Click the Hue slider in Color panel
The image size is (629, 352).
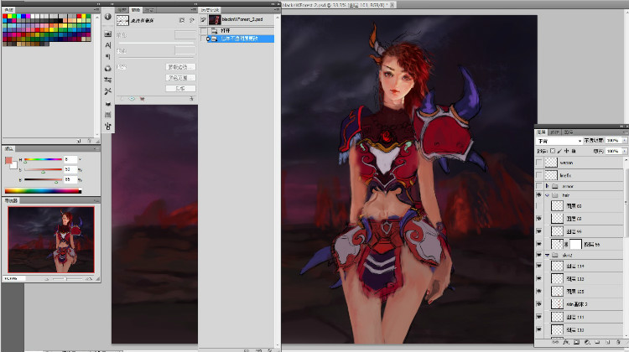(x=43, y=159)
